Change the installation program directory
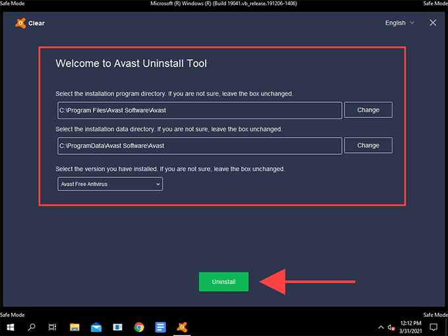The width and height of the screenshot is (448, 336). 368,110
